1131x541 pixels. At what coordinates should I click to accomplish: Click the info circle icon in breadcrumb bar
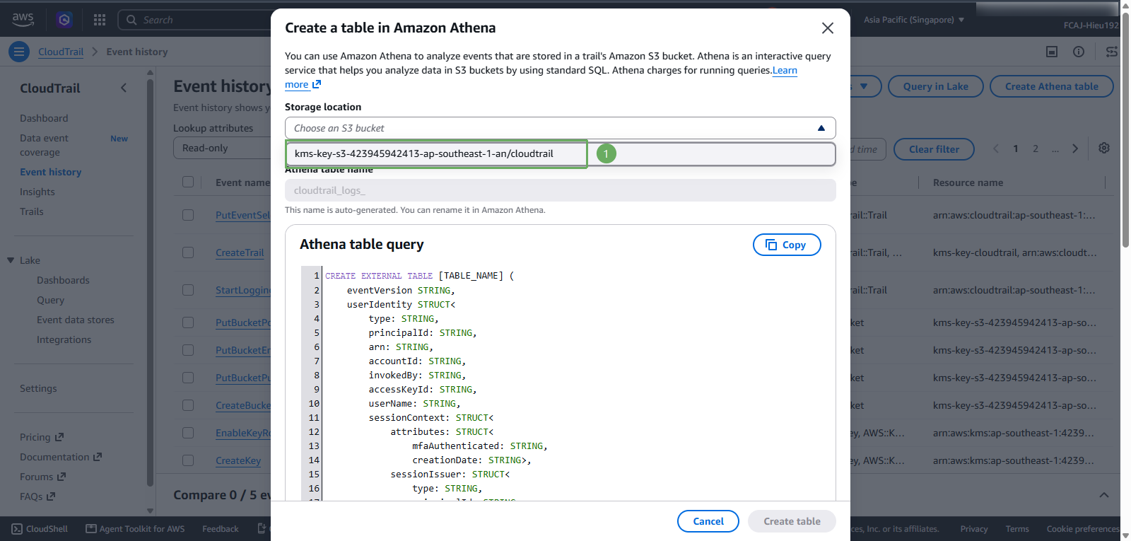(1079, 52)
